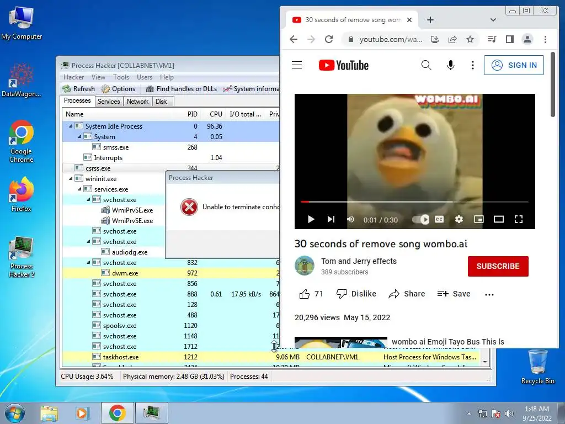Search with voice microphone icon
The height and width of the screenshot is (424, 565).
point(450,65)
